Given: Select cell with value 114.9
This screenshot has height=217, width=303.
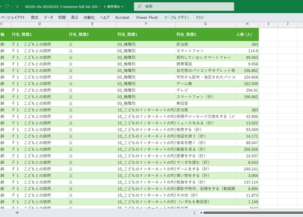Looking at the screenshot, I should (247, 51).
